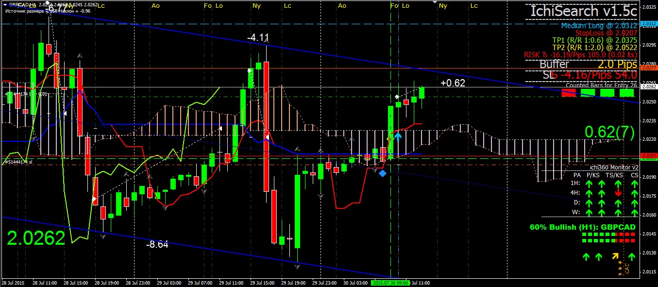The height and width of the screenshot is (287, 658).
Task: Click the 29 Jul 15:00 time axis label
Action: point(262,283)
